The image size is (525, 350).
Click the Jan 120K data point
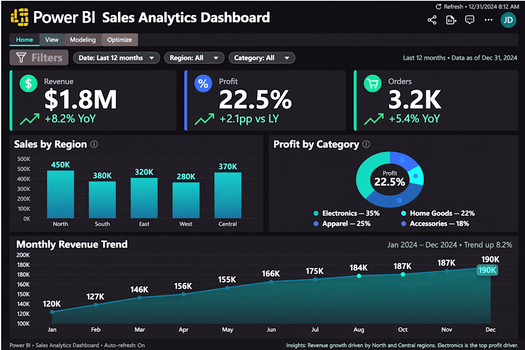[52, 312]
